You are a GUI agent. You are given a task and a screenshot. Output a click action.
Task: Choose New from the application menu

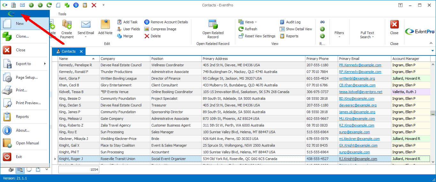(25, 24)
